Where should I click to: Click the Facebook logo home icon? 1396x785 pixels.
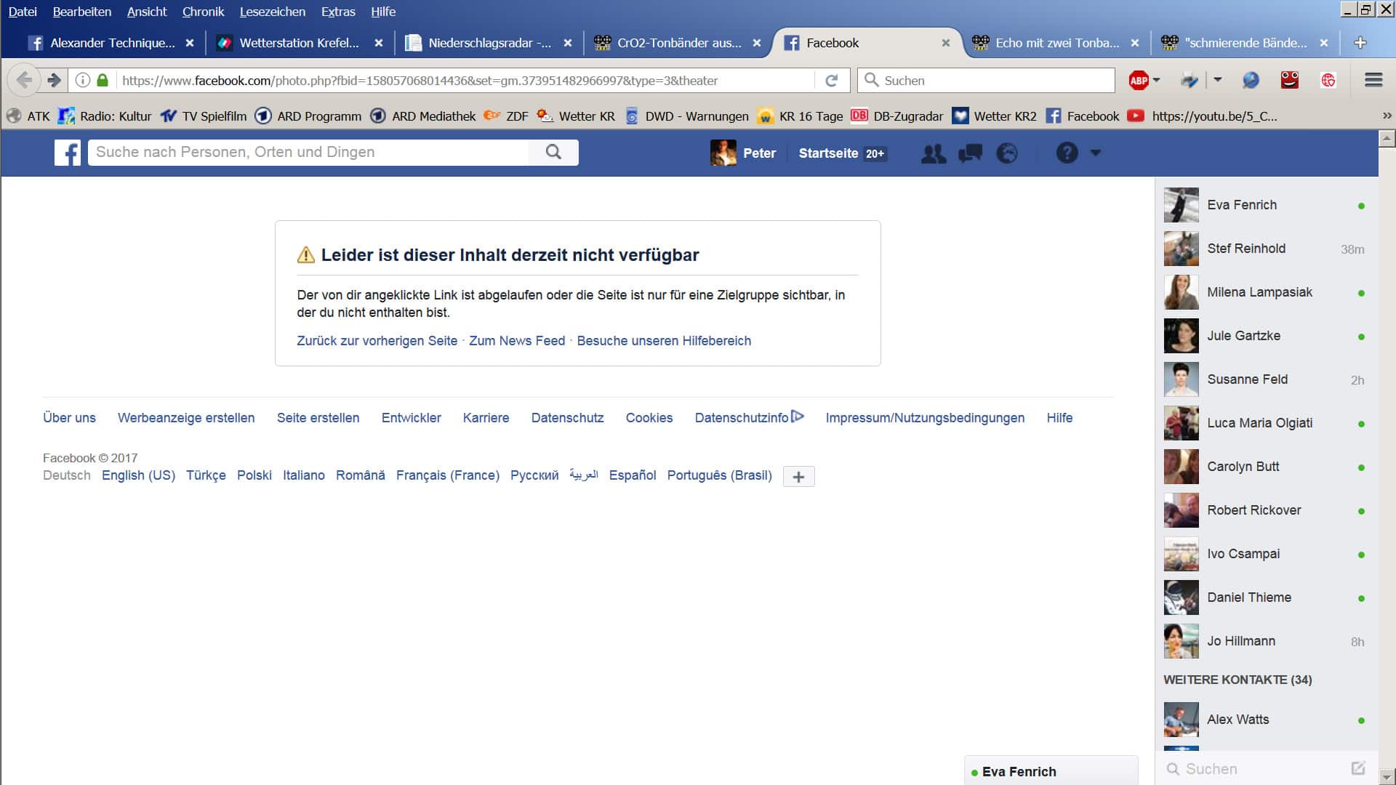pos(68,153)
